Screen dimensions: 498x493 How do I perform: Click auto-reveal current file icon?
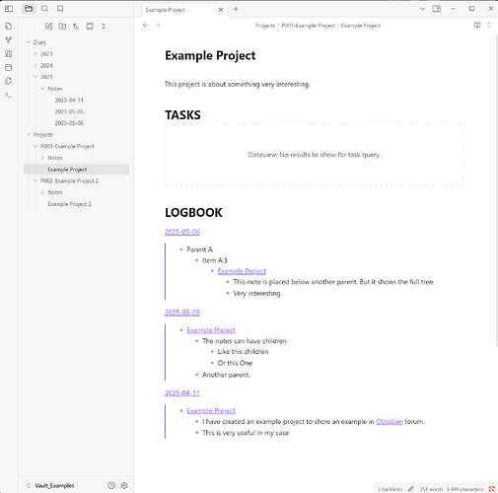pyautogui.click(x=90, y=27)
